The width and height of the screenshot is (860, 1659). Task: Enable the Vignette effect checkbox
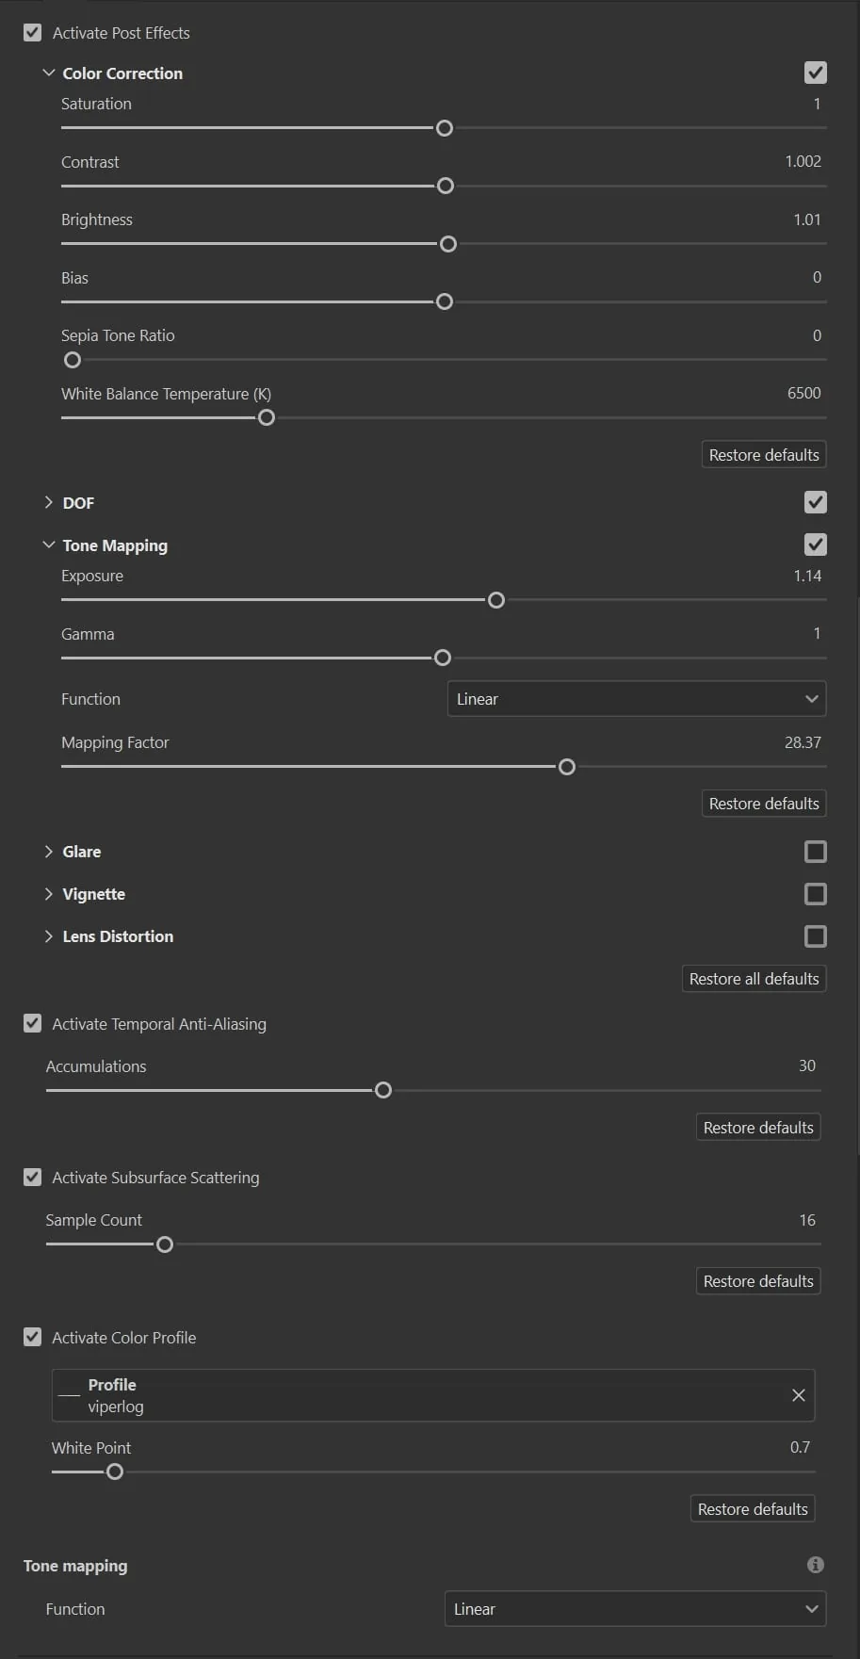coord(816,894)
